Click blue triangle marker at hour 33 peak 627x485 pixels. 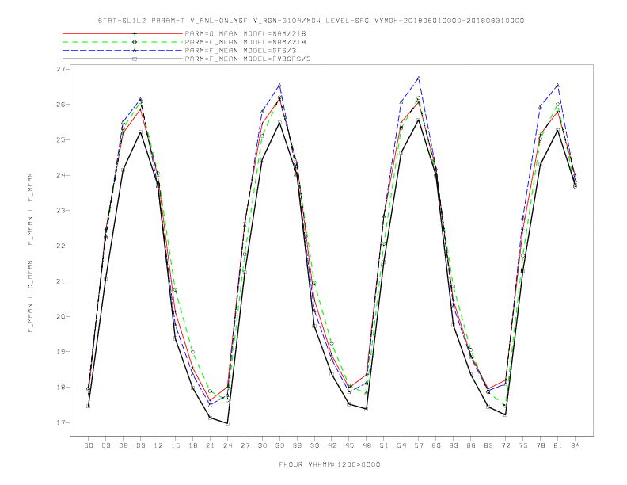[279, 85]
